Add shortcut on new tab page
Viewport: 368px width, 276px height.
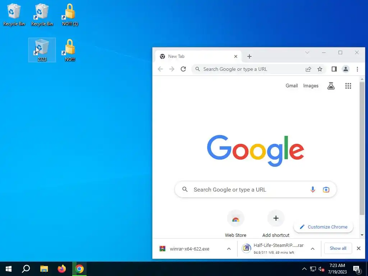[x=276, y=224]
